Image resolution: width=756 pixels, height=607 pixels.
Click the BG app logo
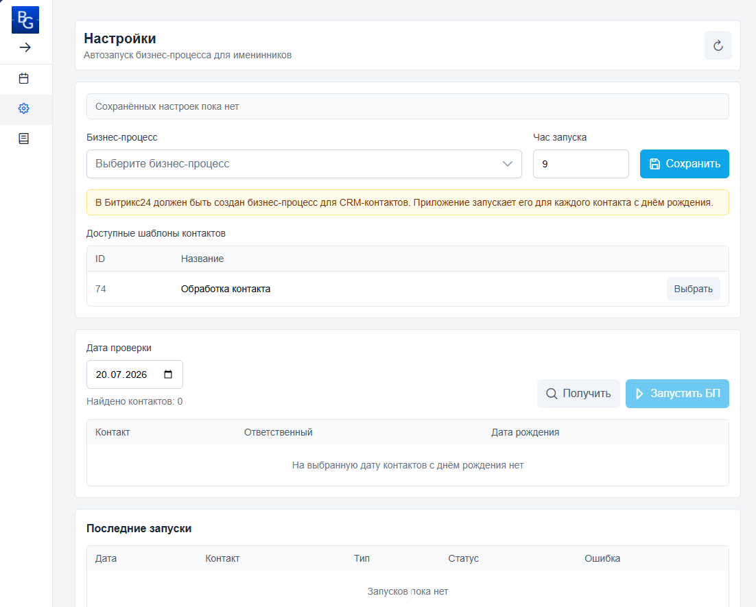coord(25,20)
